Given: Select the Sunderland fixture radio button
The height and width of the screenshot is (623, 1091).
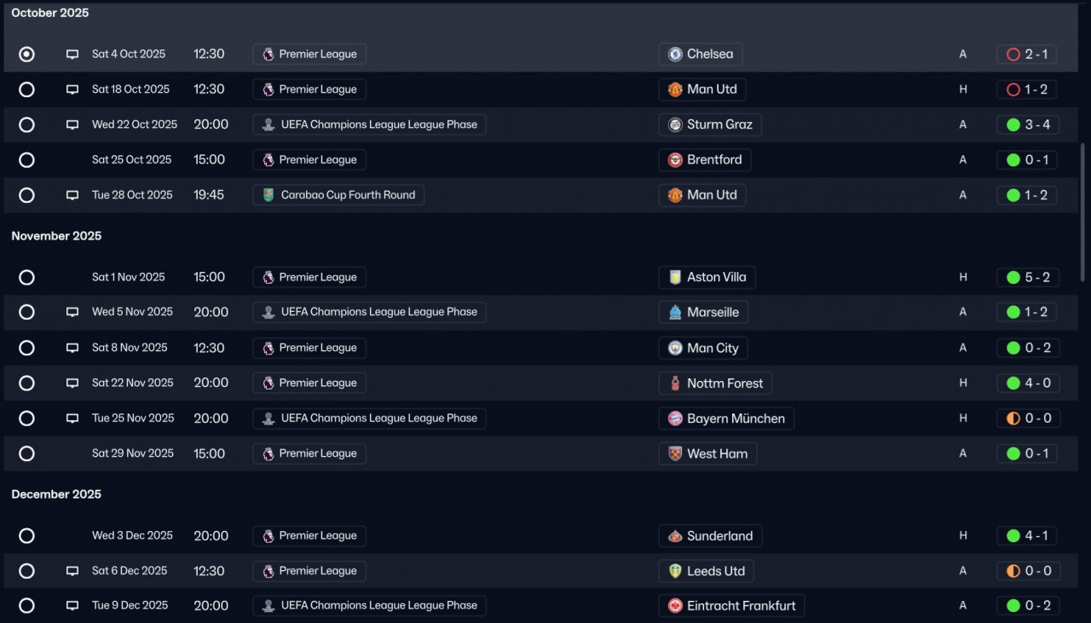Looking at the screenshot, I should pyautogui.click(x=26, y=536).
